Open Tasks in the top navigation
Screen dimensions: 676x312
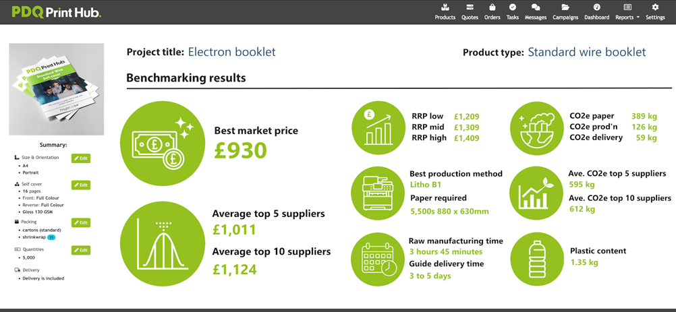point(513,12)
